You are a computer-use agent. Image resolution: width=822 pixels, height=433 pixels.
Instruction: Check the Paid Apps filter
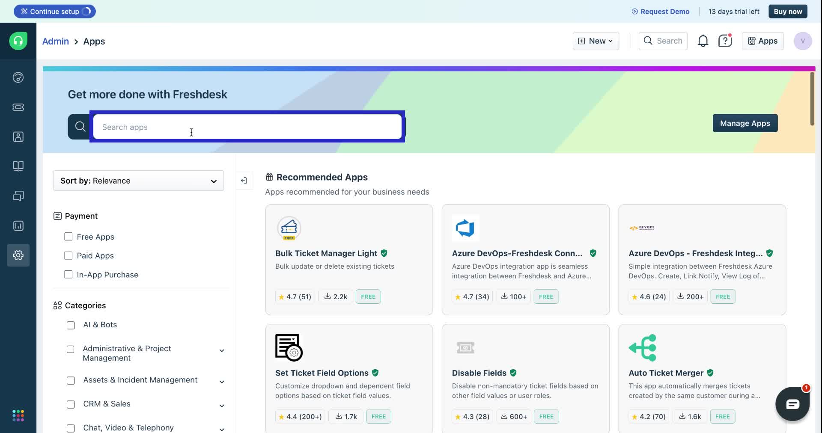click(68, 255)
